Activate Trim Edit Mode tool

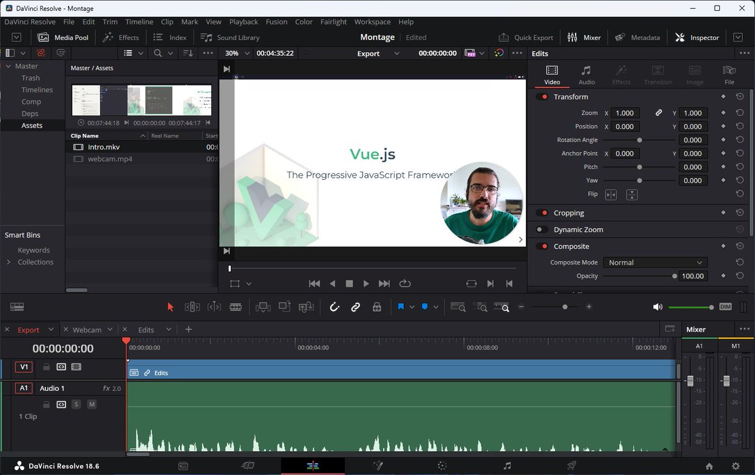tap(193, 307)
